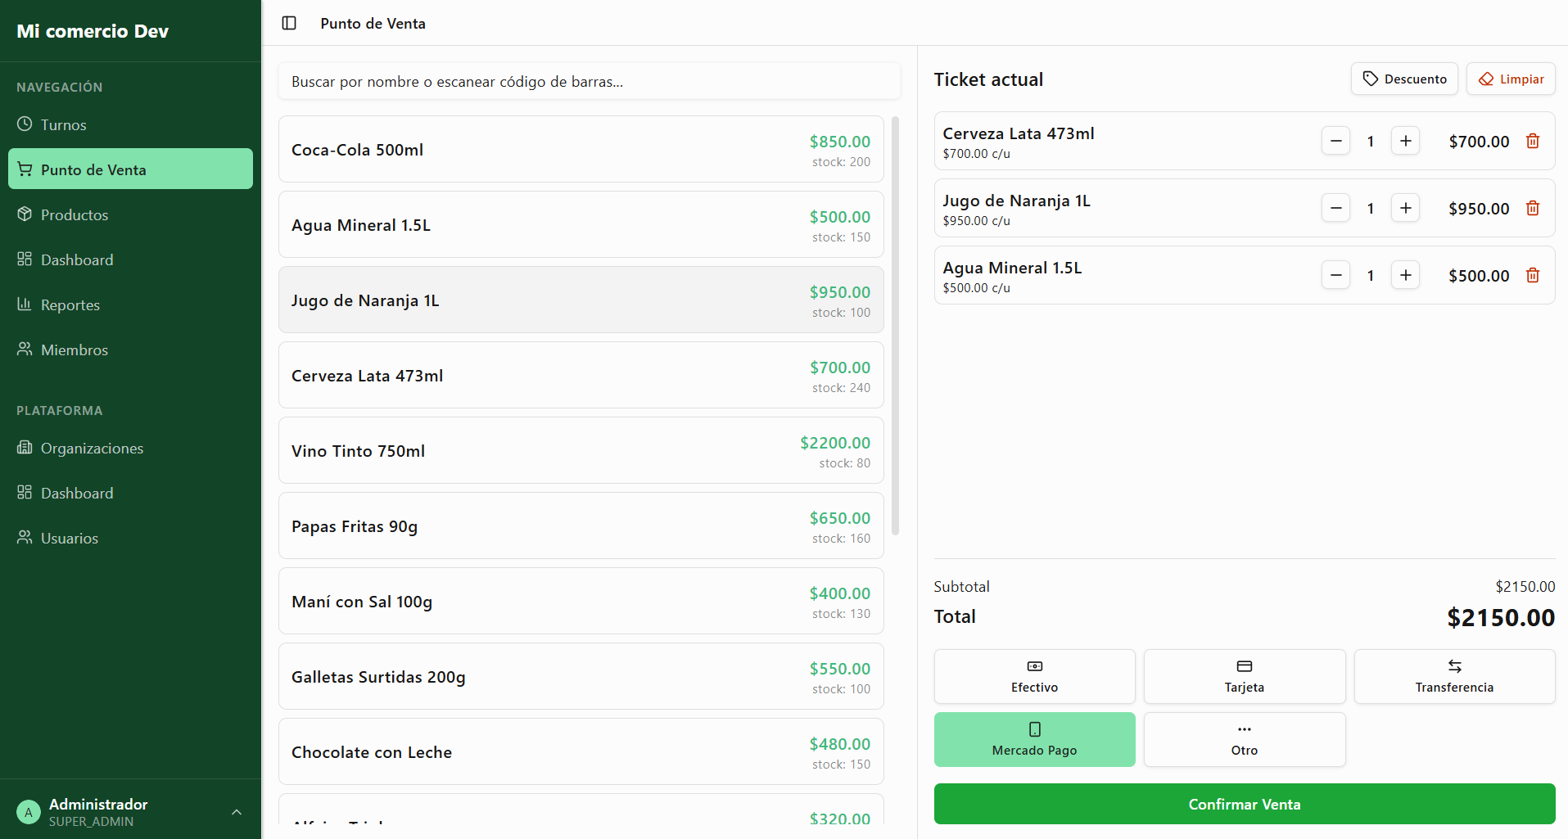The width and height of the screenshot is (1568, 839).
Task: Open Dashboard under Plataforma
Action: (x=130, y=493)
